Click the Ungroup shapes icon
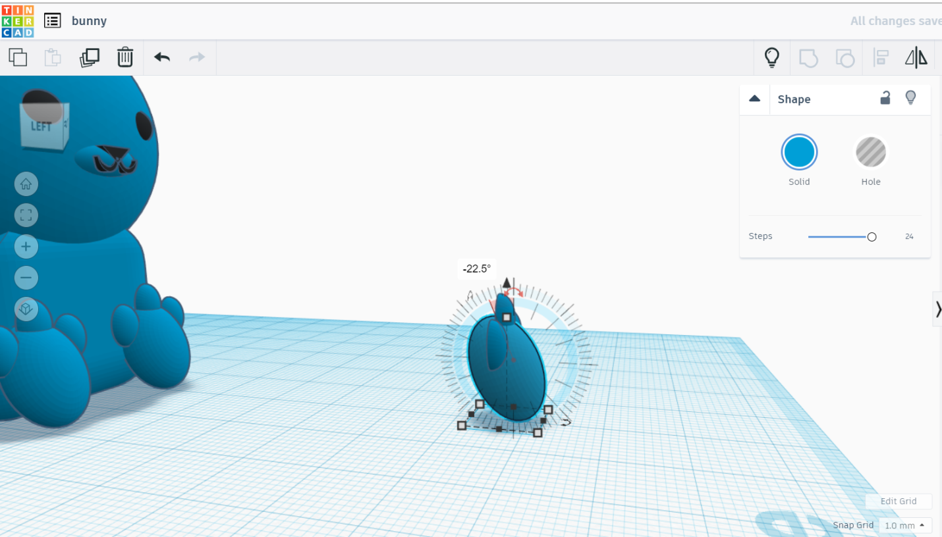 tap(845, 58)
